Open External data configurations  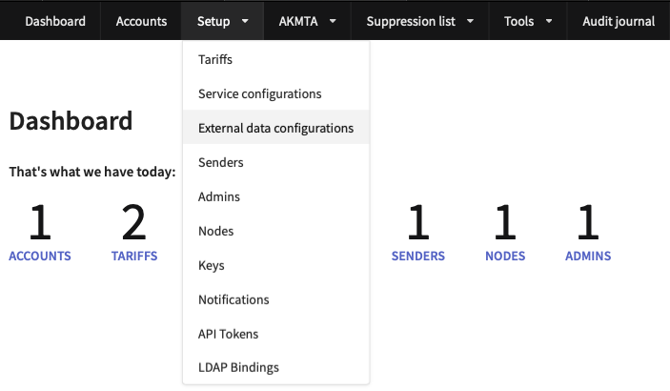pyautogui.click(x=275, y=128)
